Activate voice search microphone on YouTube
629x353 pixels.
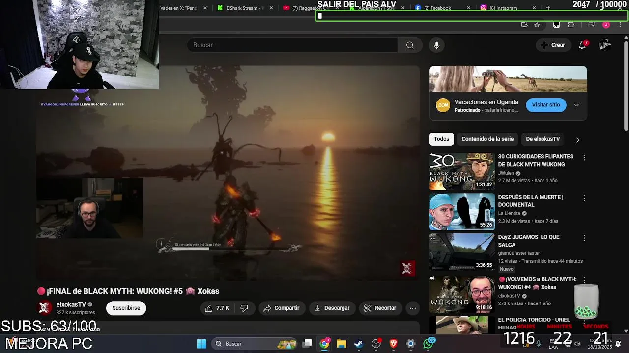pyautogui.click(x=436, y=45)
